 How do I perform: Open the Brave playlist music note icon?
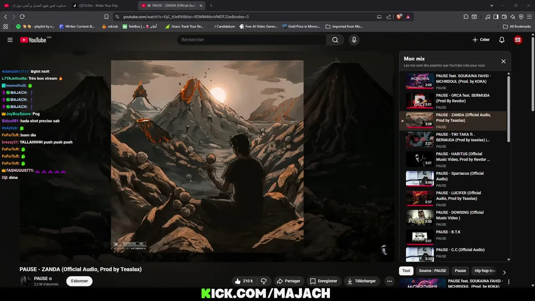(488, 17)
